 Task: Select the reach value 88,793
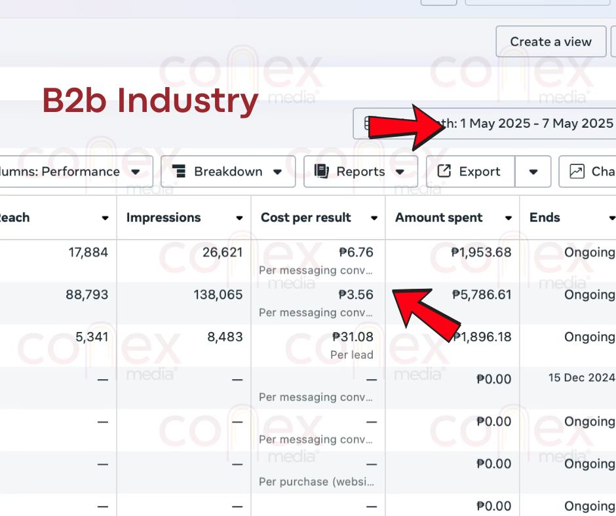click(87, 295)
